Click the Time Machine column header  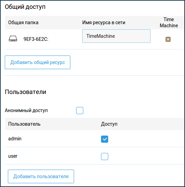pos(169,22)
